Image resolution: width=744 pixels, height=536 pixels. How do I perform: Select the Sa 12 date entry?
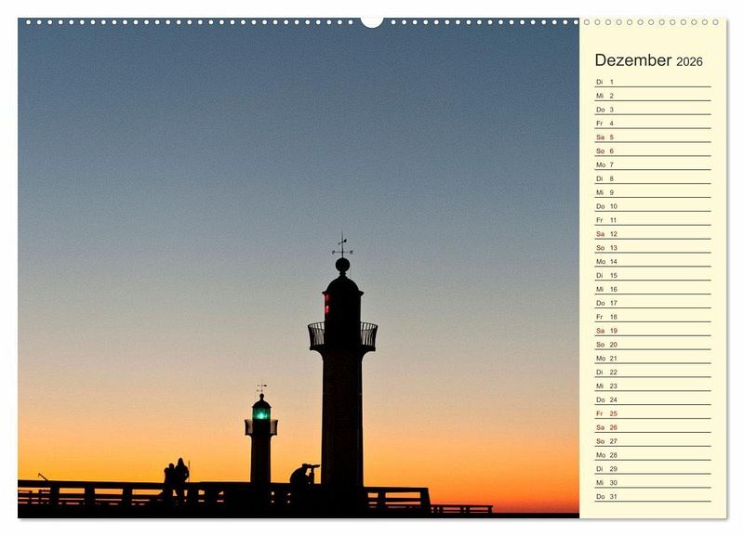pos(652,234)
